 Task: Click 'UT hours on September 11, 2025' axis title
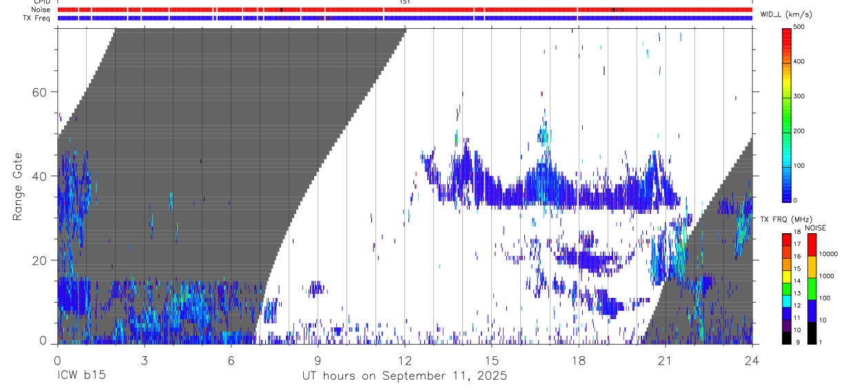pyautogui.click(x=404, y=376)
